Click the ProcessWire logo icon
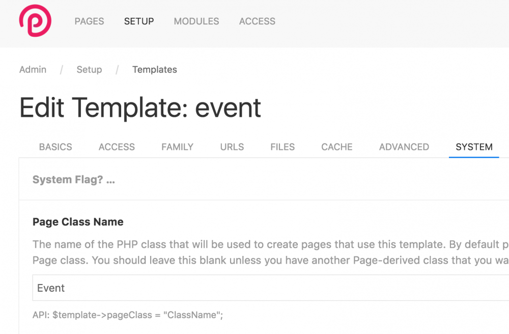The image size is (509, 334). point(35,20)
